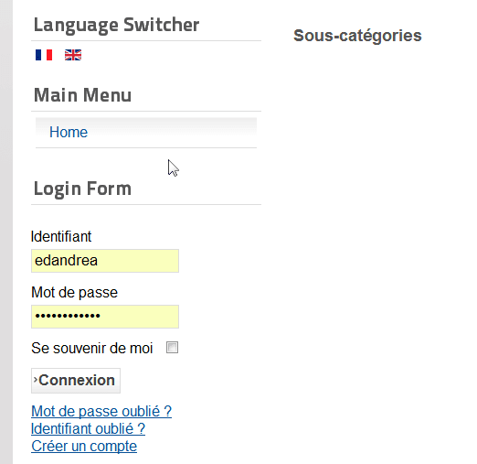Click the small chevron inside Connexion button
This screenshot has width=477, height=464.
click(36, 380)
